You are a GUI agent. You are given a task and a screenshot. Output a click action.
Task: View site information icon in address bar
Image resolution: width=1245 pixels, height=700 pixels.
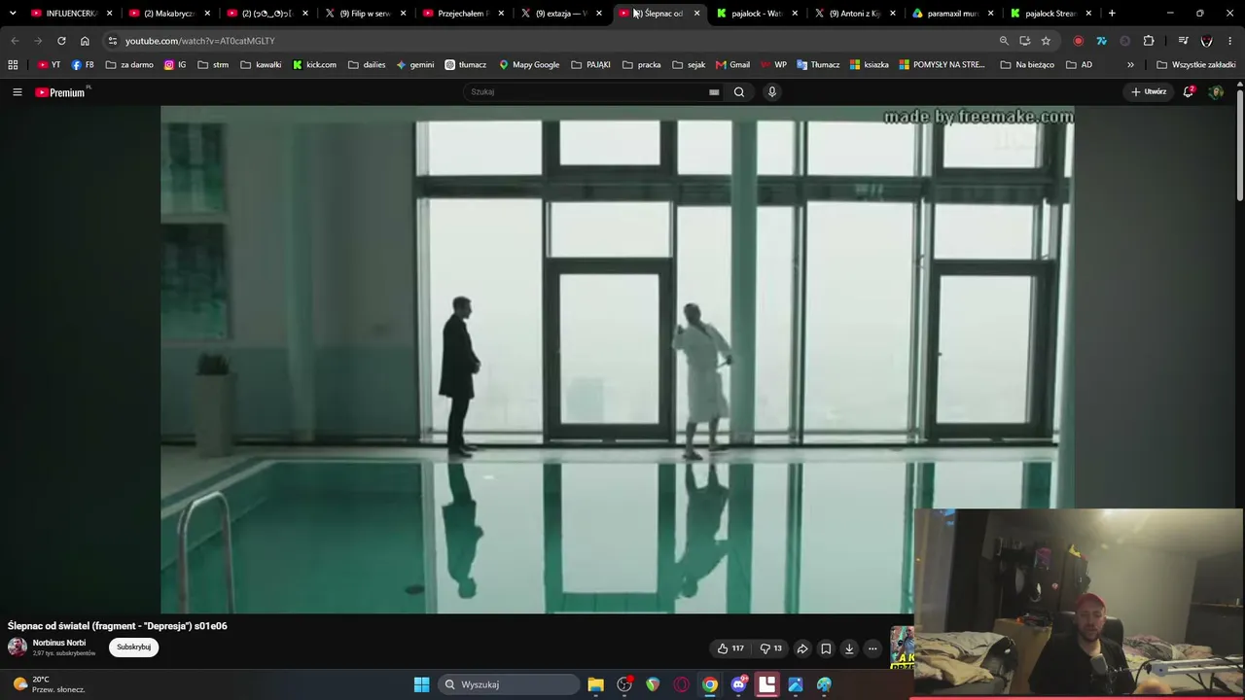coord(113,41)
